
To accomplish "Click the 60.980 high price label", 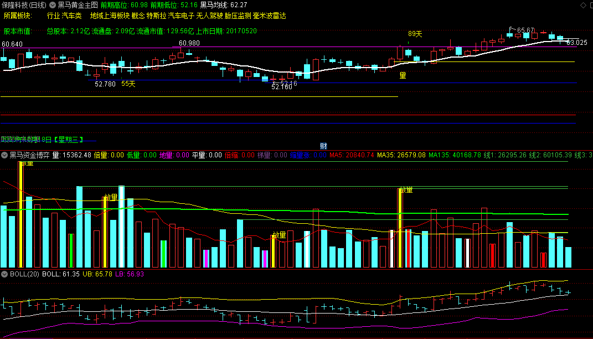I will [189, 43].
